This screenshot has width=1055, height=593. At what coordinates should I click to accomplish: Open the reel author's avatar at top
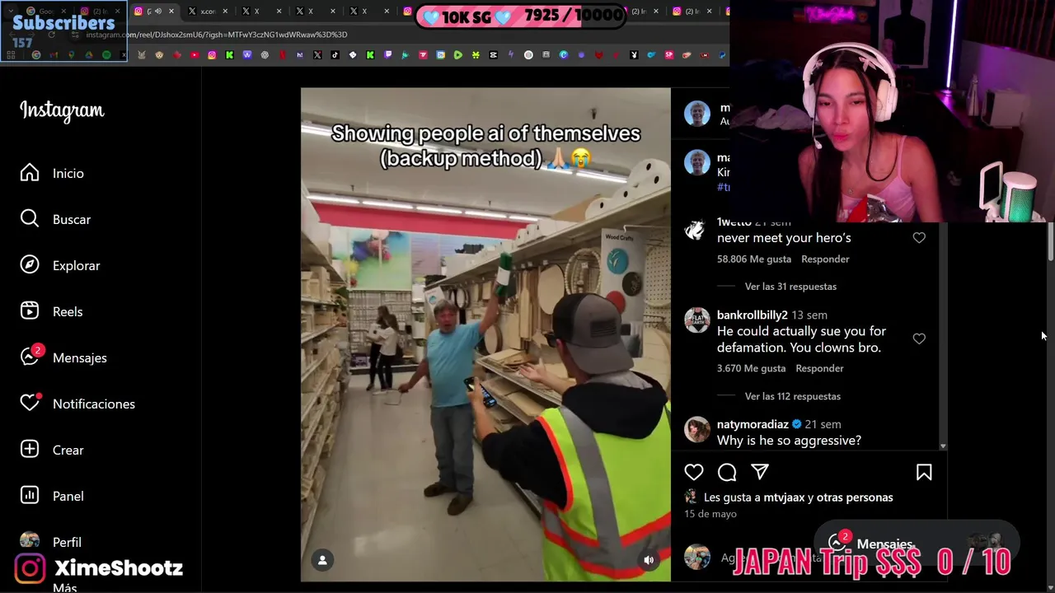[x=696, y=113]
